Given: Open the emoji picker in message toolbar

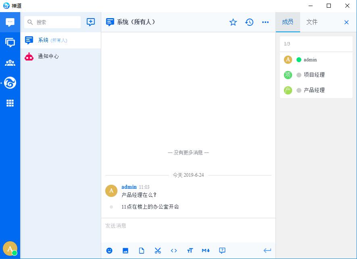Looking at the screenshot, I should point(109,251).
